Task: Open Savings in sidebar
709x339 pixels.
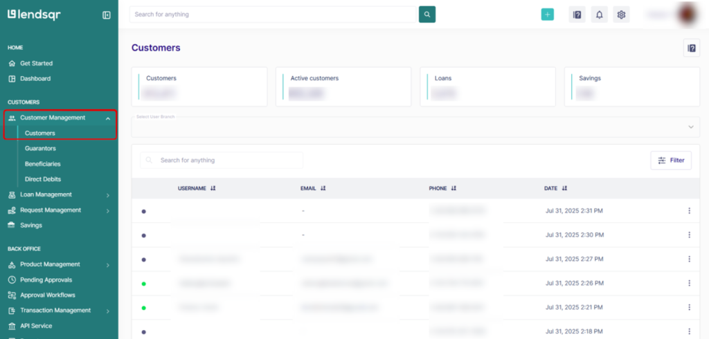Action: pyautogui.click(x=30, y=225)
